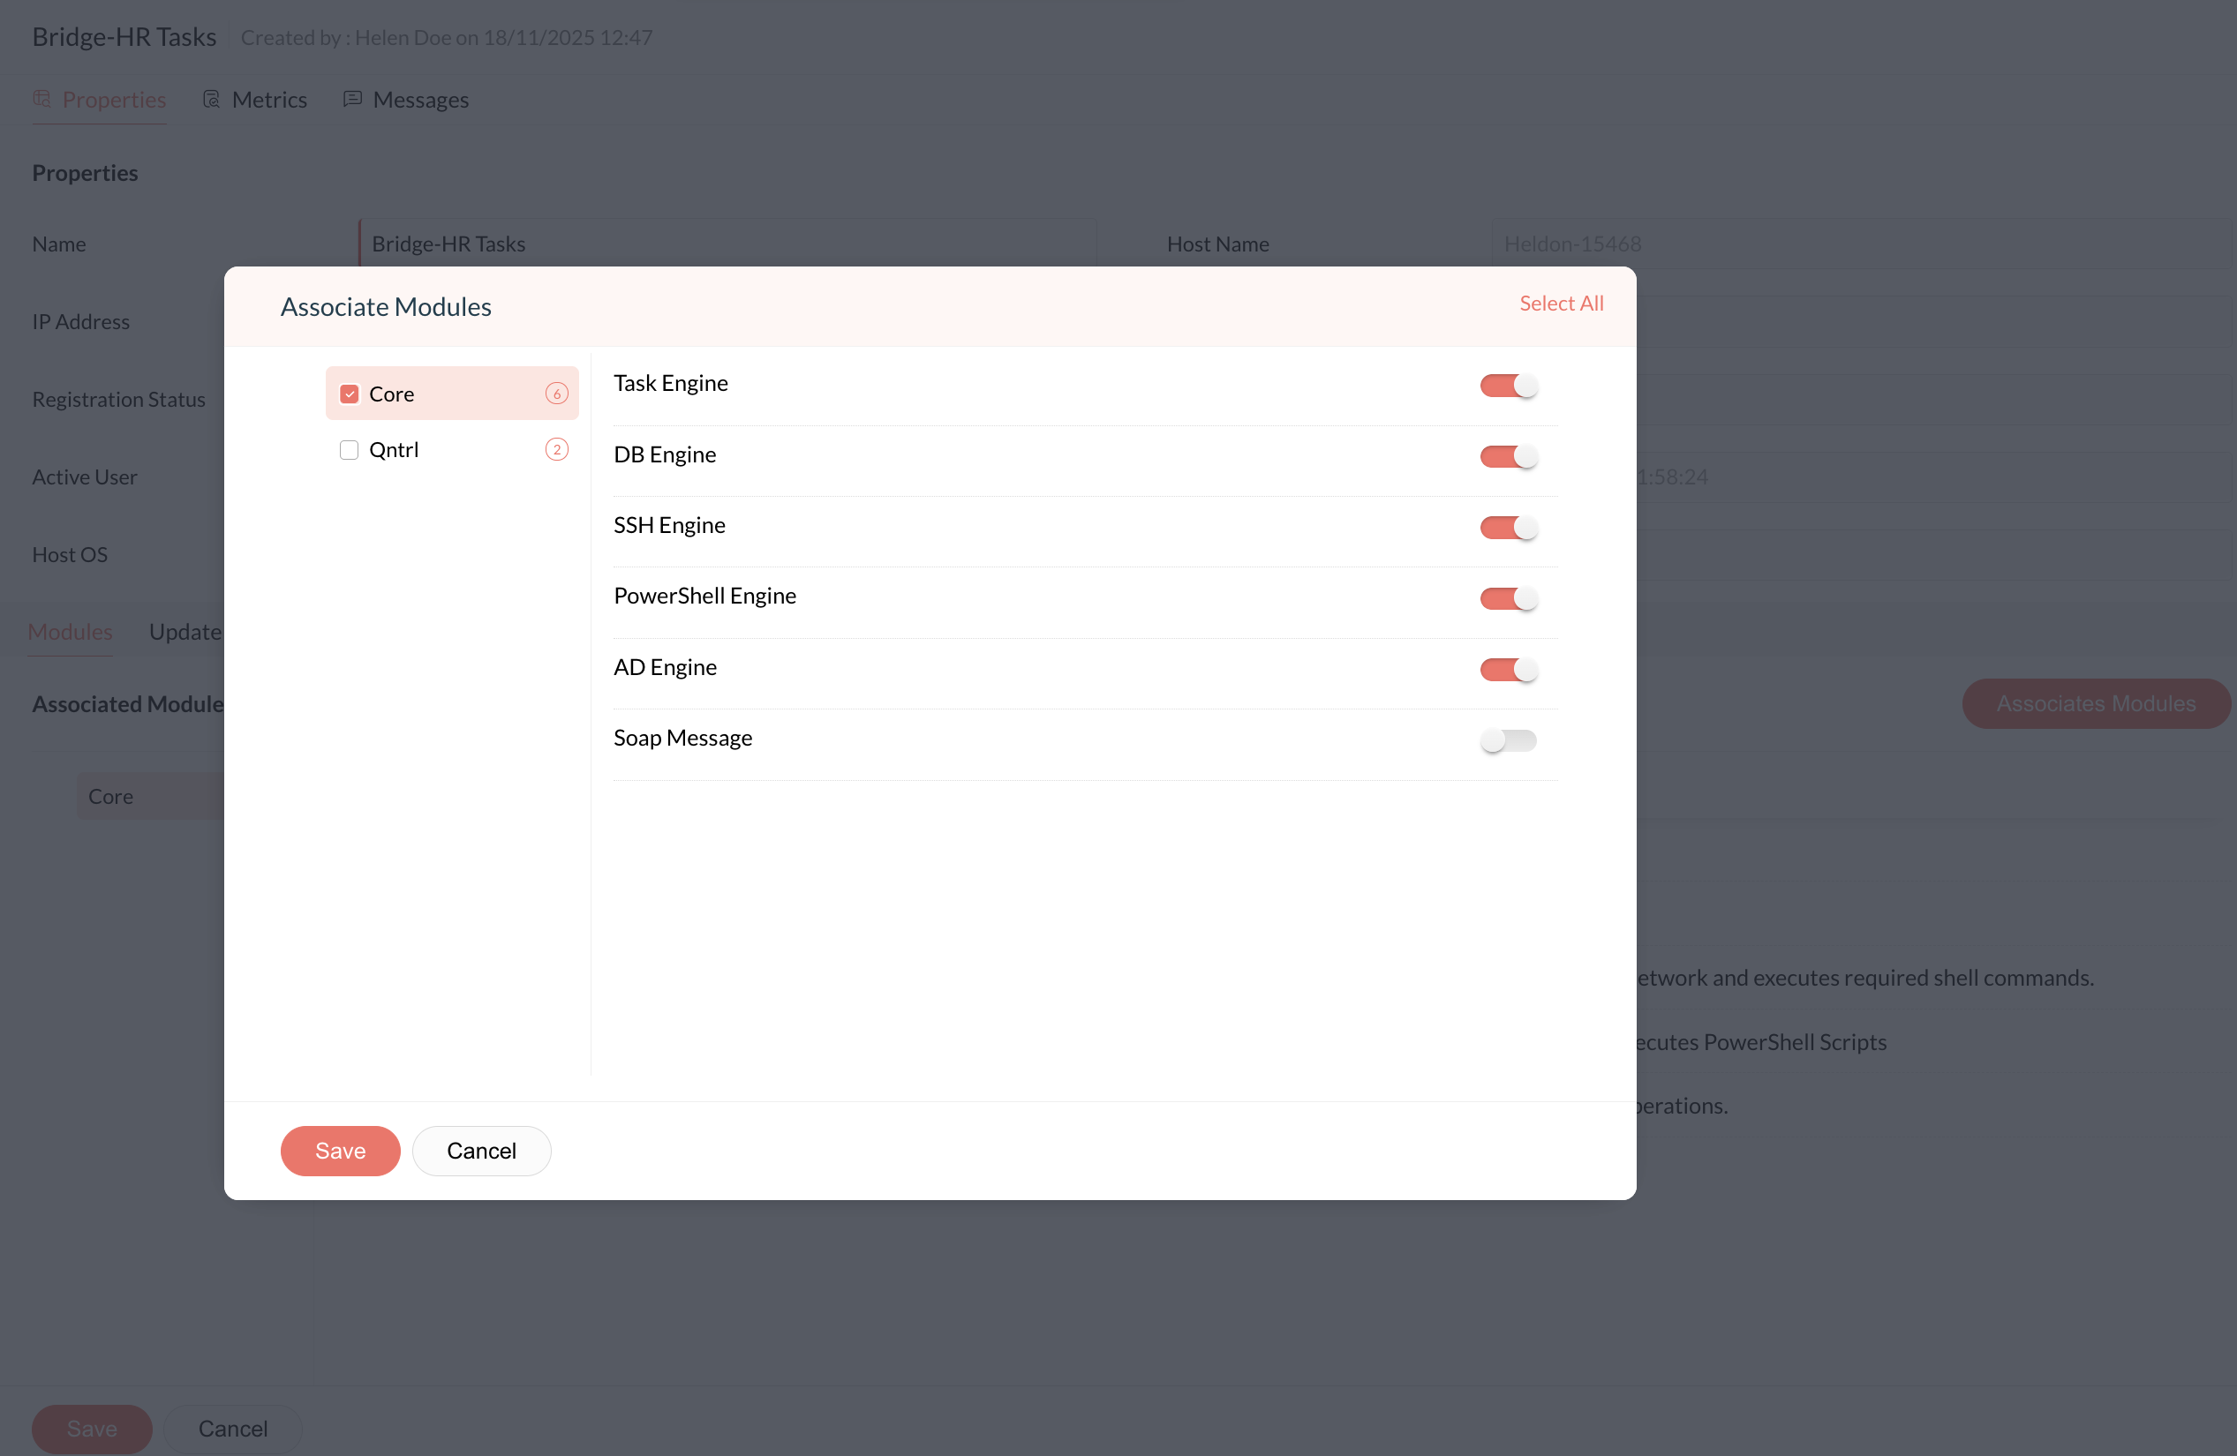
Task: Open the Modules sub-tab
Action: pos(71,631)
